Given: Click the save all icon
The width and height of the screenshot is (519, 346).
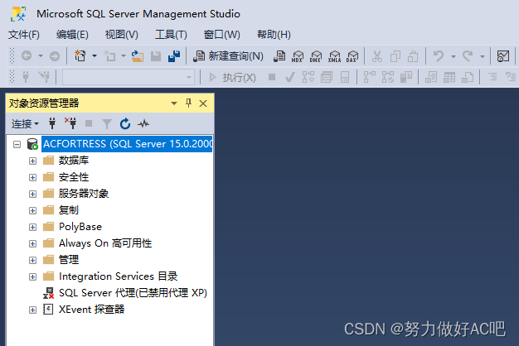Looking at the screenshot, I should pos(174,56).
